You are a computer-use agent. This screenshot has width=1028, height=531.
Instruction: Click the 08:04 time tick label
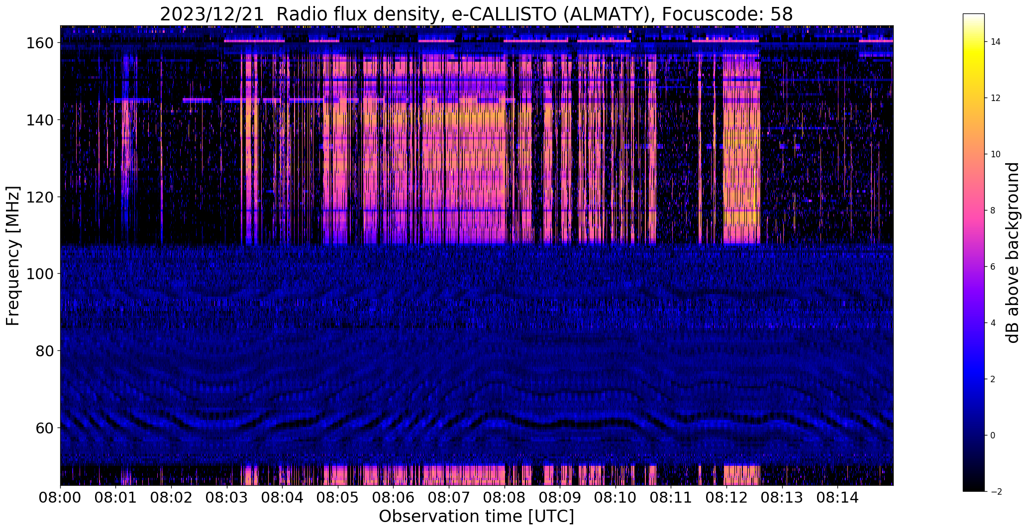tap(283, 497)
